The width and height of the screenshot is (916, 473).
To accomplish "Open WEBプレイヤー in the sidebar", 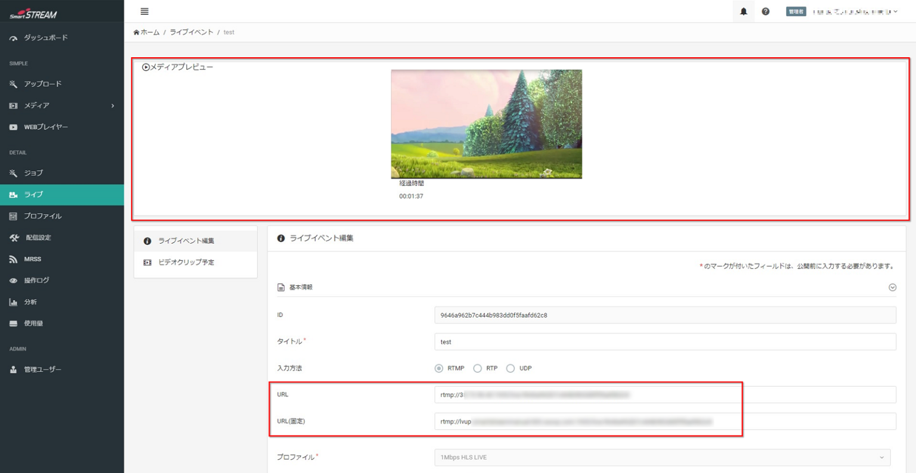I will click(x=45, y=127).
